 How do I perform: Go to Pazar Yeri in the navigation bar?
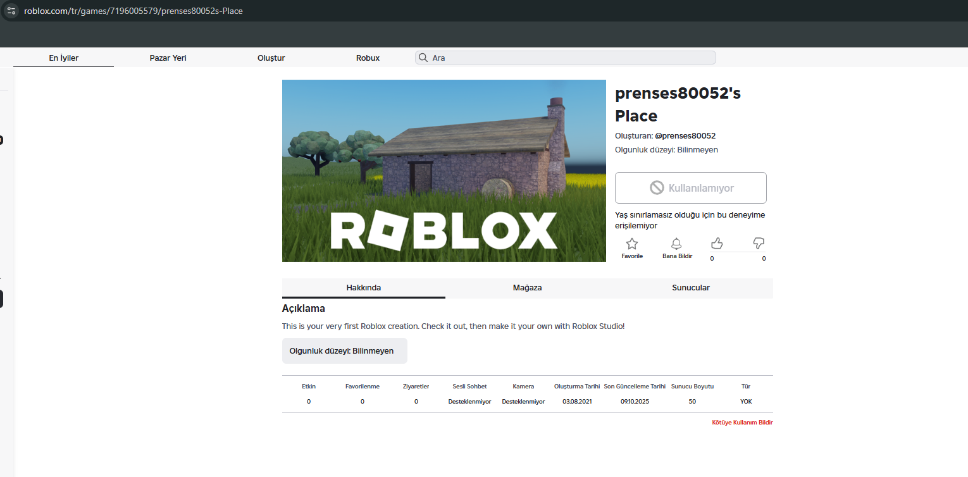tap(168, 58)
